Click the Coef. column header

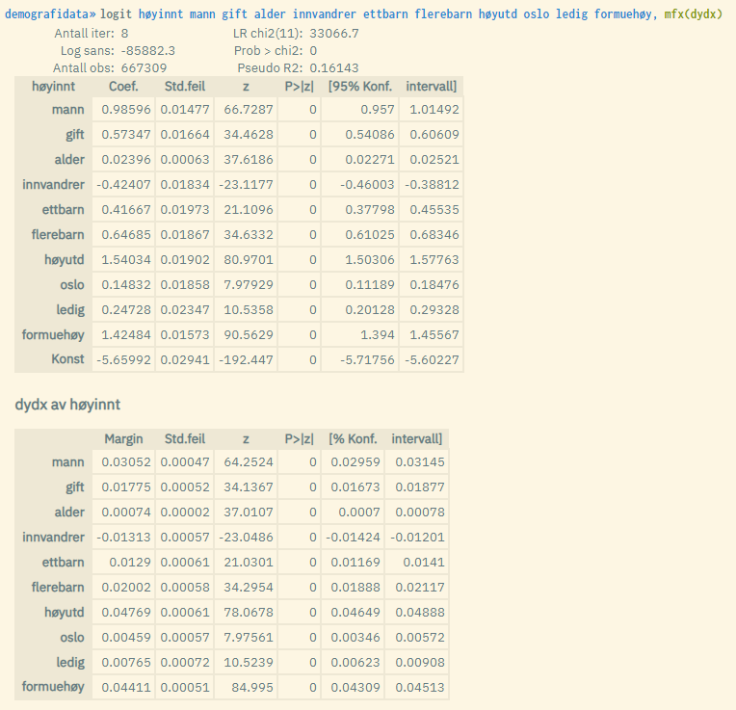[x=123, y=87]
